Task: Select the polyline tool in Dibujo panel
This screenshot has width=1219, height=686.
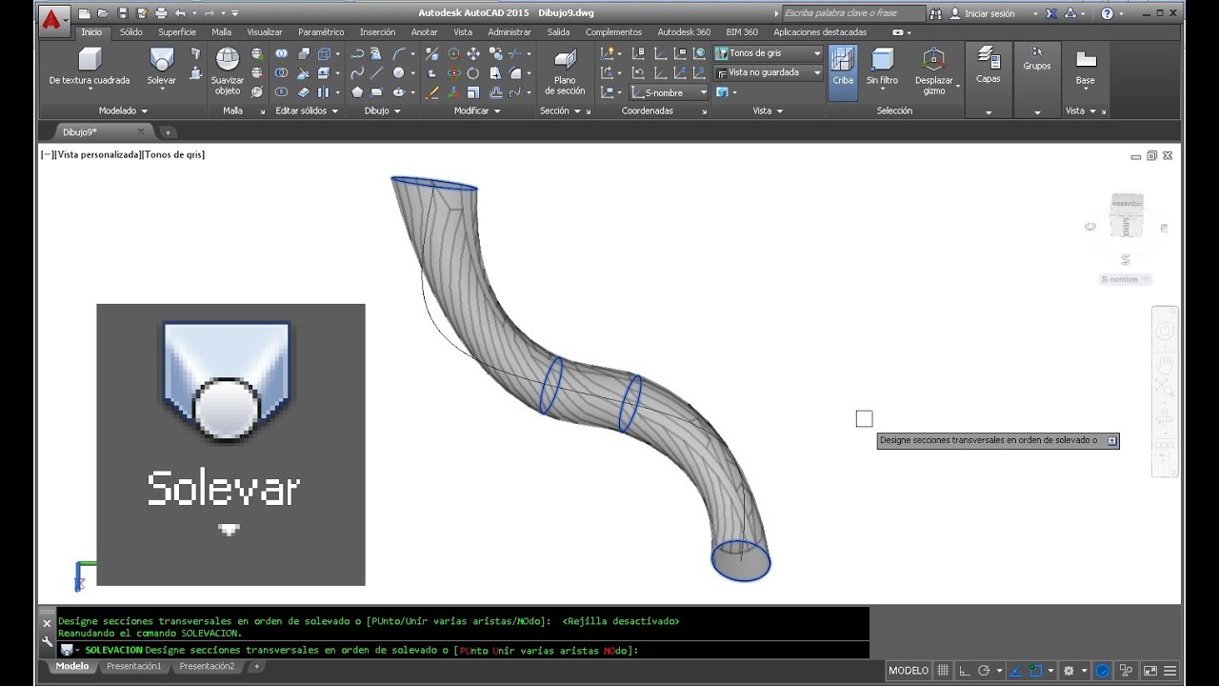Action: [357, 54]
